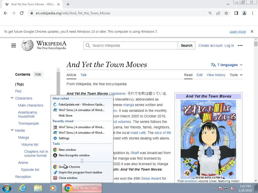
Task: Collapse the Characters section in Contents
Action: [x=12, y=98]
